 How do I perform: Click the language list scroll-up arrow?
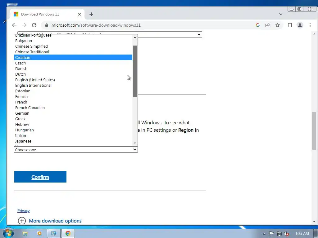[x=135, y=37]
